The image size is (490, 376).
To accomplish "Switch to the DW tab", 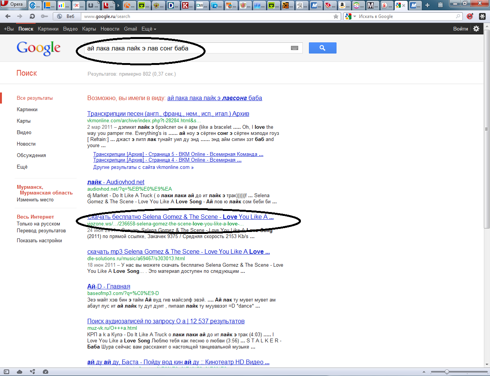I will [x=202, y=5].
